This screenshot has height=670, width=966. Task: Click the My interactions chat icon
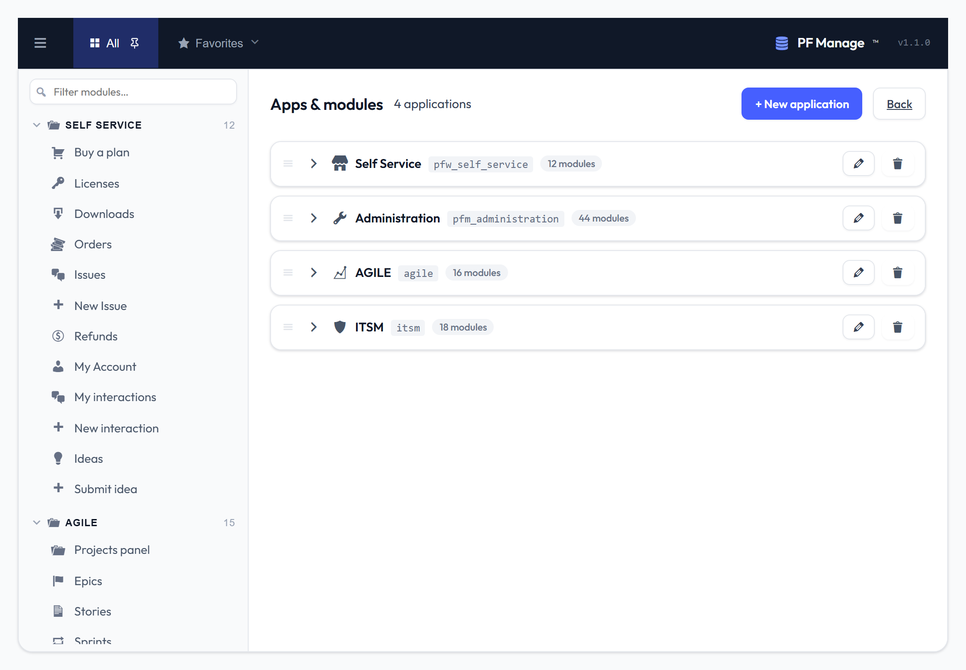(x=58, y=397)
